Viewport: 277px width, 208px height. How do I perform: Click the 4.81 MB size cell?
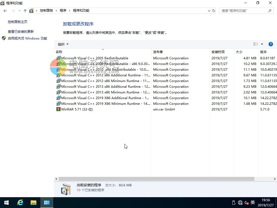click(x=250, y=58)
